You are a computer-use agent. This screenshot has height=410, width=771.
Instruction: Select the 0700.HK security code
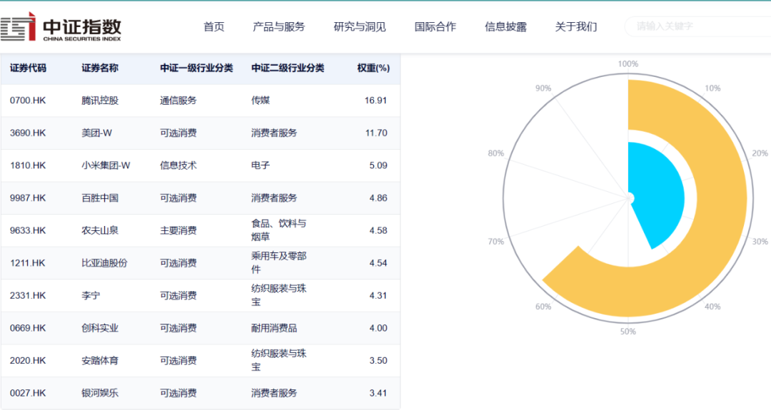[28, 101]
